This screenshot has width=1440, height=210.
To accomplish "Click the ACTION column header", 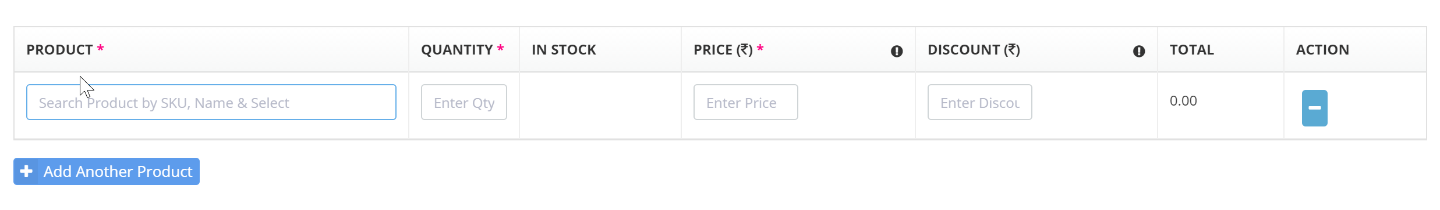I will [1322, 50].
